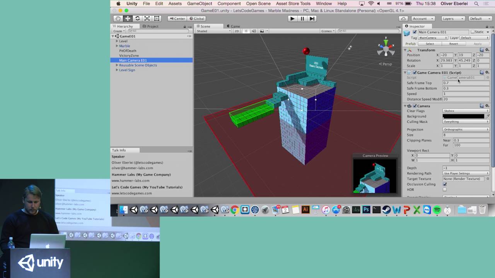Open the Layer Default dropdown

[x=475, y=38]
